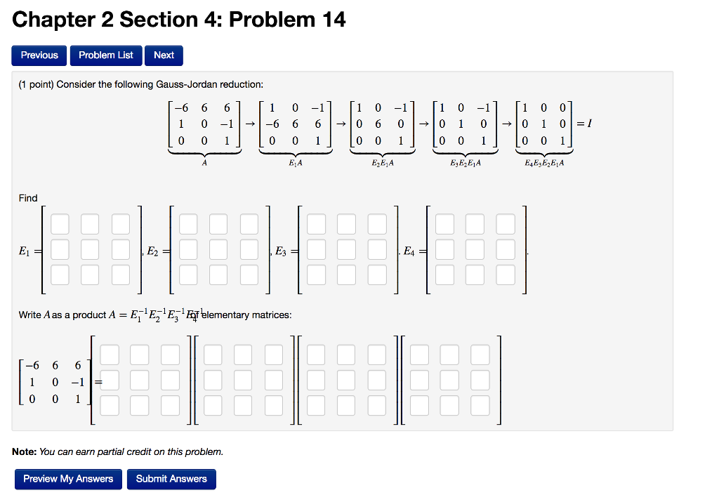Click Submit Answers
This screenshot has height=502, width=719.
point(171,479)
